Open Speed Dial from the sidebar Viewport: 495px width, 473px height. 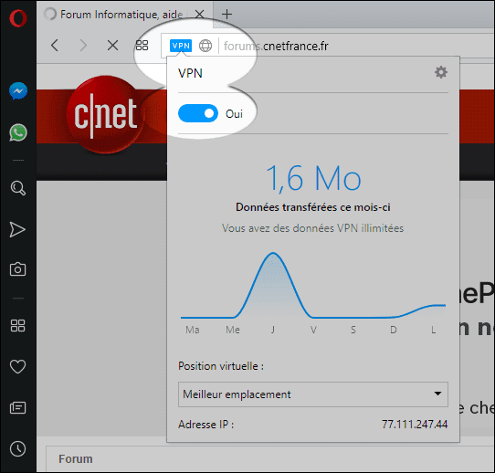tap(17, 326)
